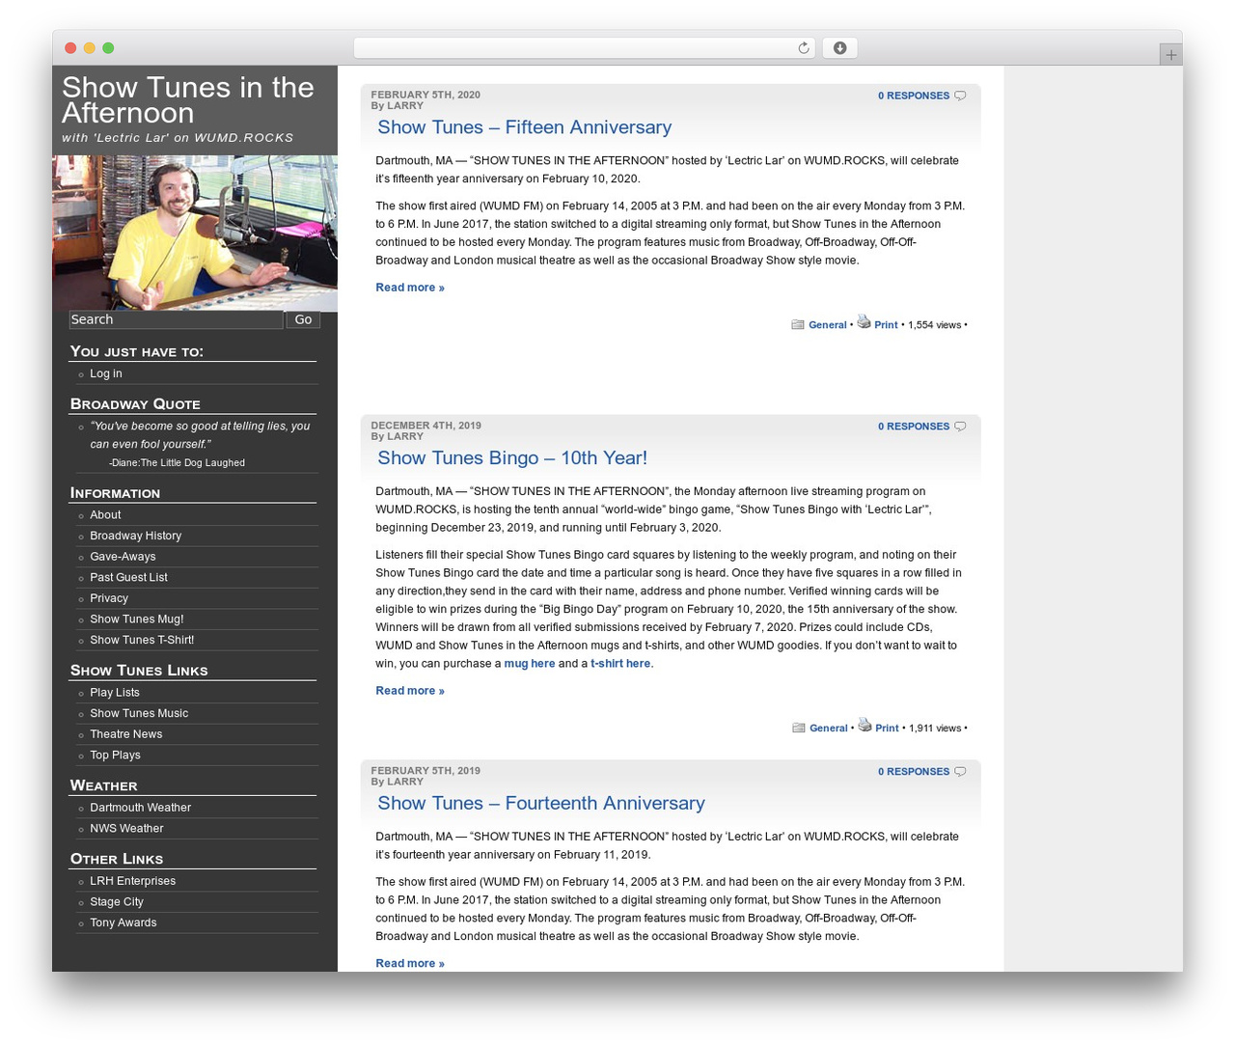This screenshot has width=1235, height=1046.
Task: Click the host photo in sidebar
Action: coord(195,233)
